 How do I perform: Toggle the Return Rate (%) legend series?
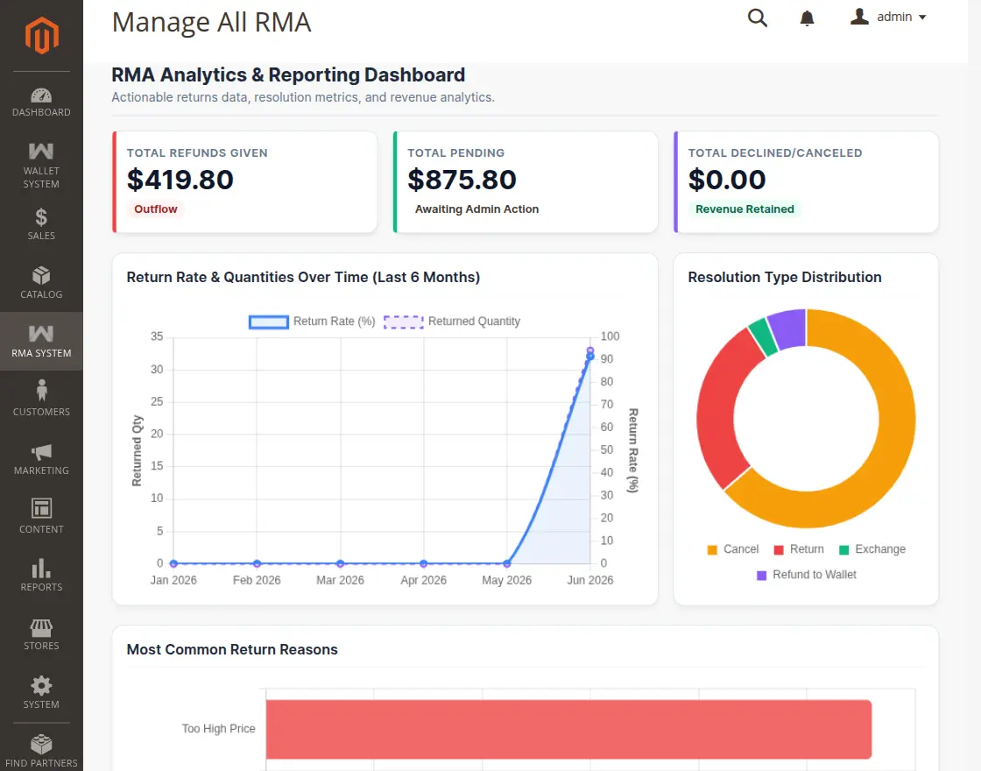[x=312, y=322]
